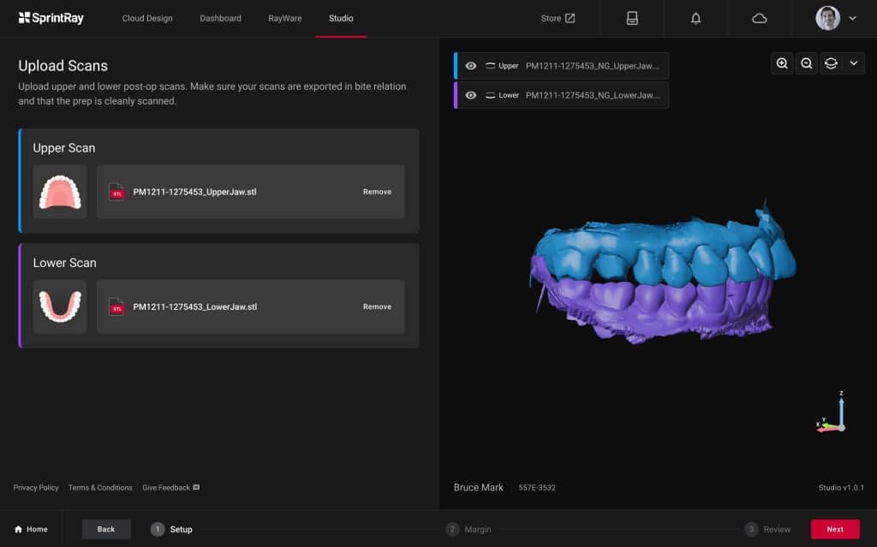
Task: Open the notifications bell
Action: (695, 18)
